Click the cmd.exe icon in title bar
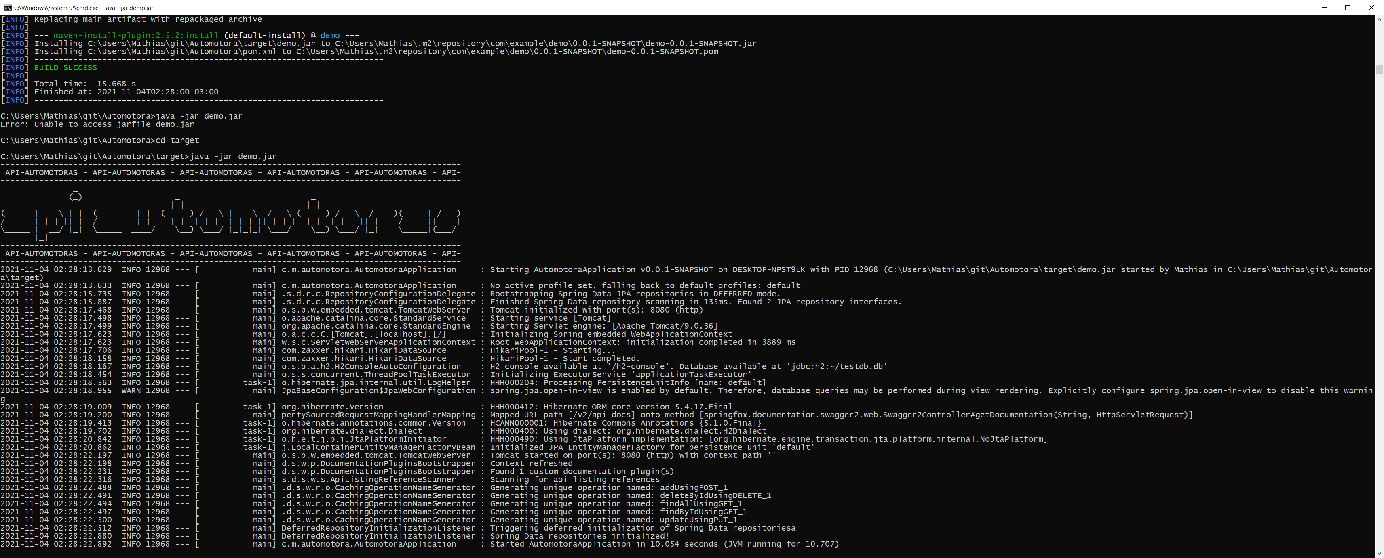This screenshot has width=1384, height=558. click(x=8, y=8)
